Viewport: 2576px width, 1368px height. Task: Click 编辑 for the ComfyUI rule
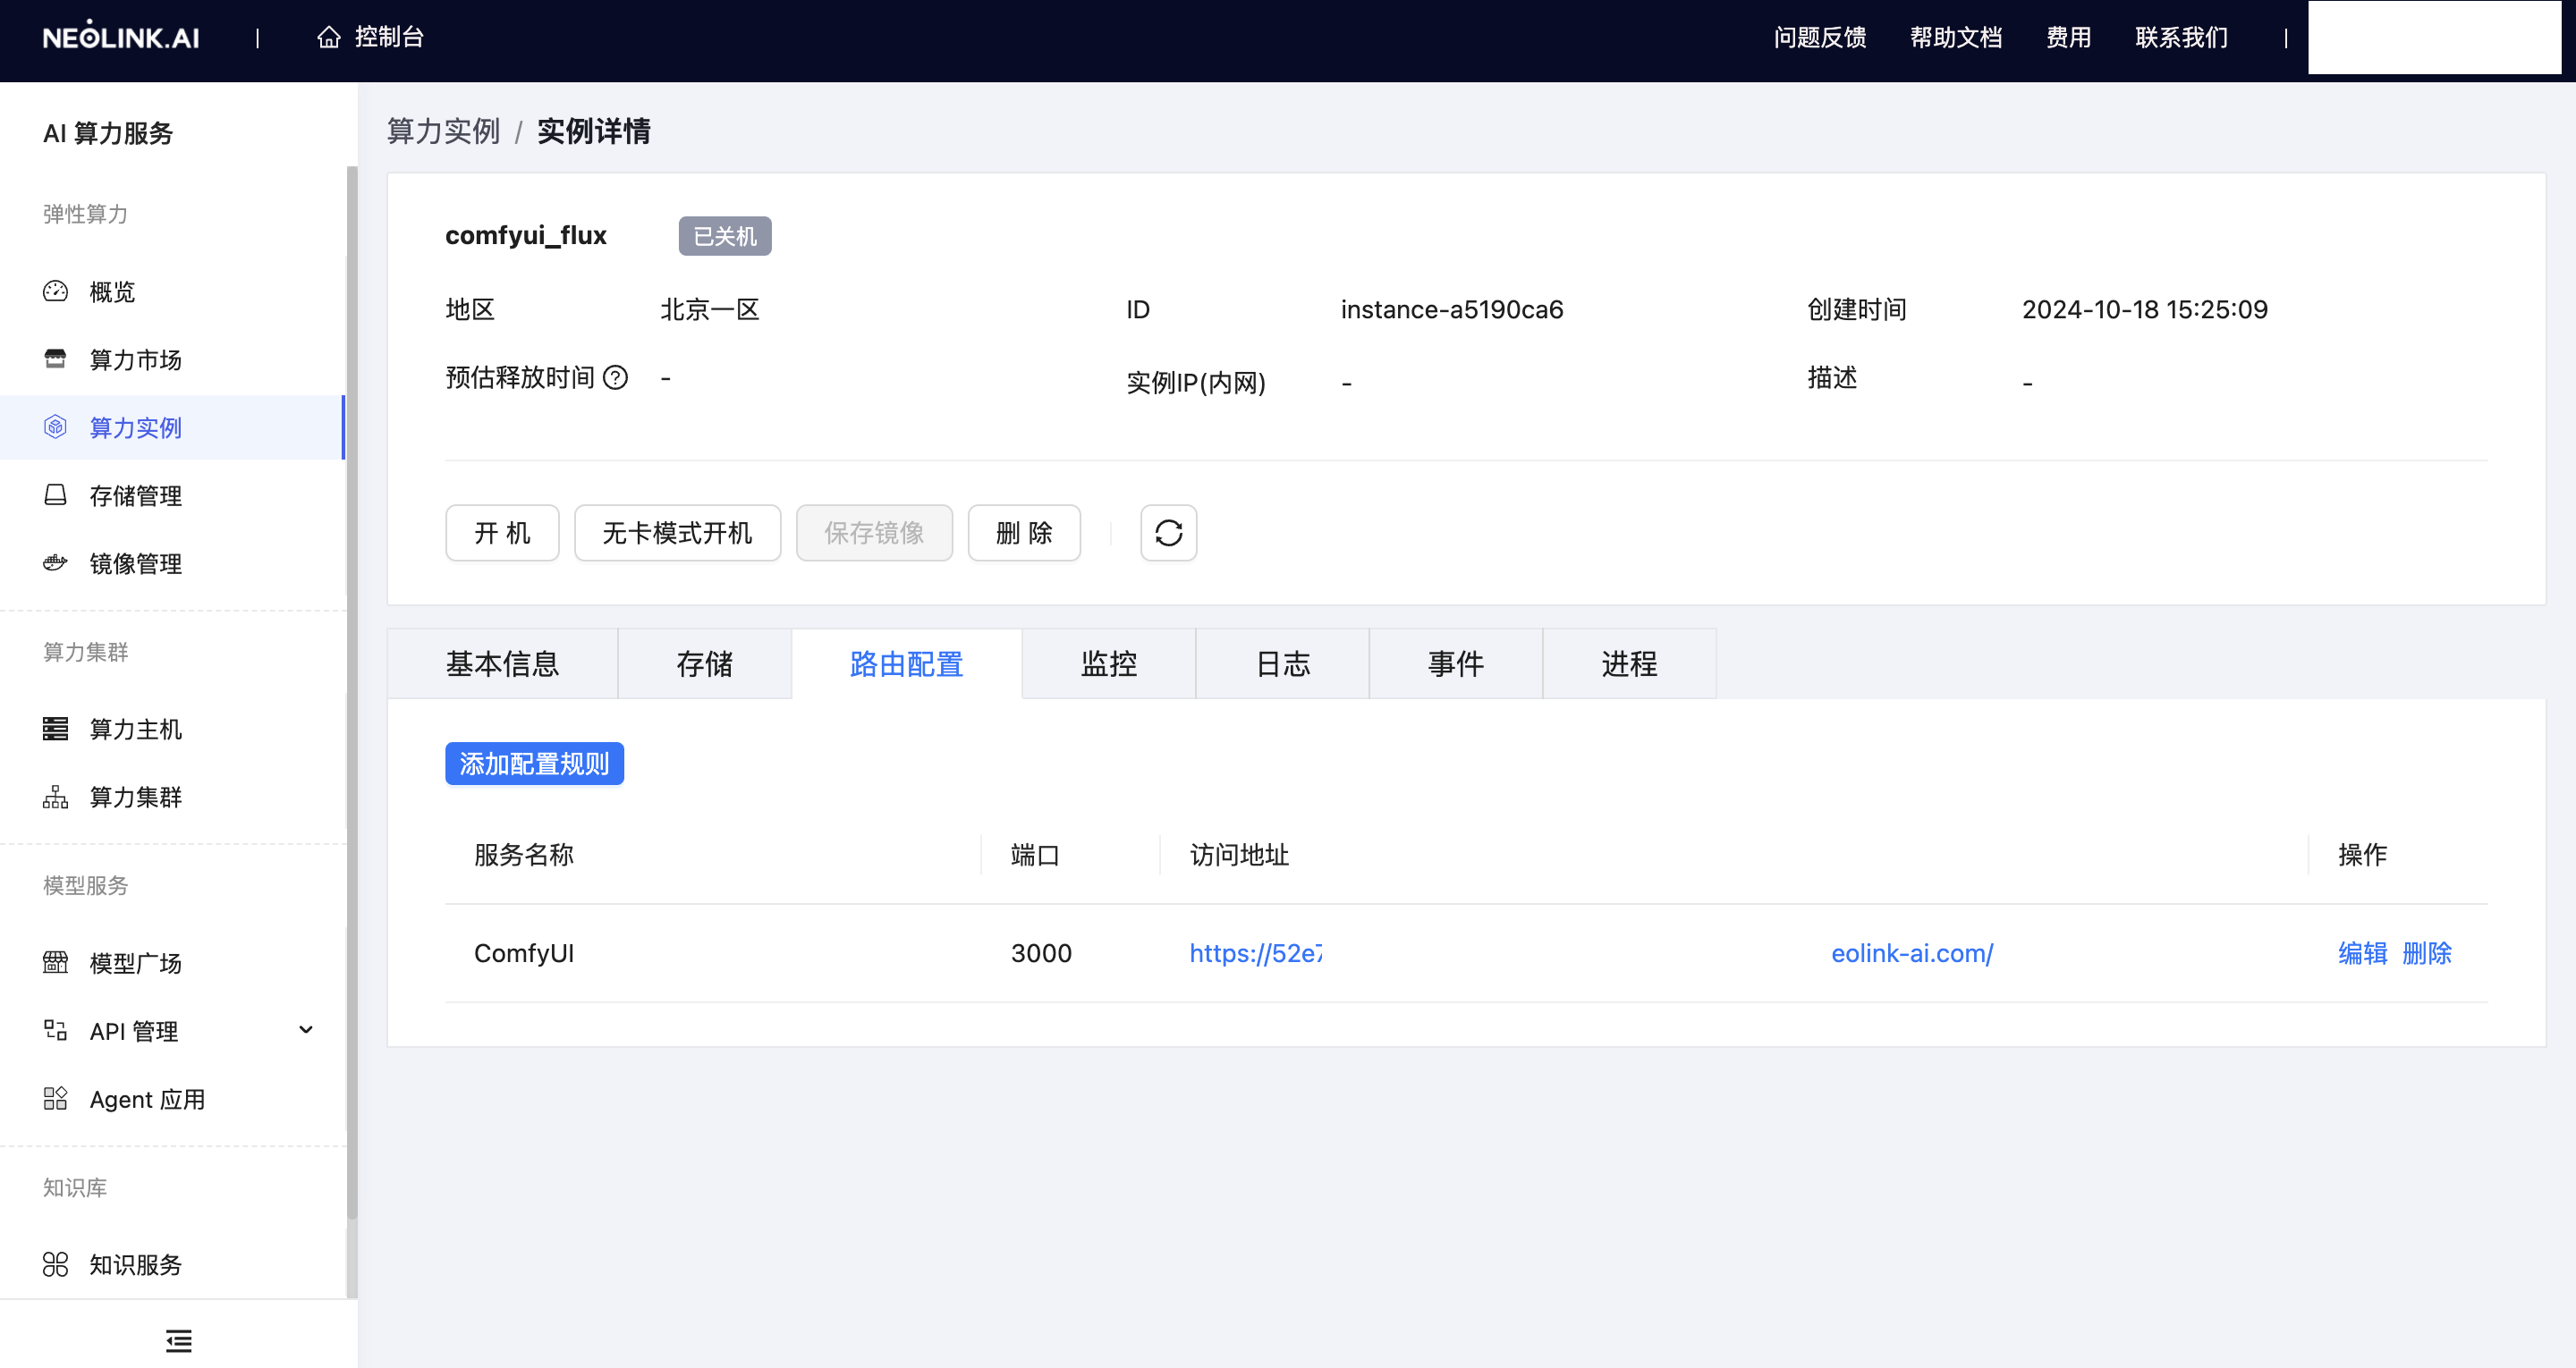2363,953
